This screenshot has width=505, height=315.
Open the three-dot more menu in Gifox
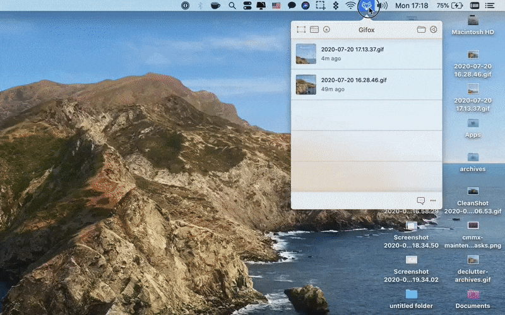[433, 200]
